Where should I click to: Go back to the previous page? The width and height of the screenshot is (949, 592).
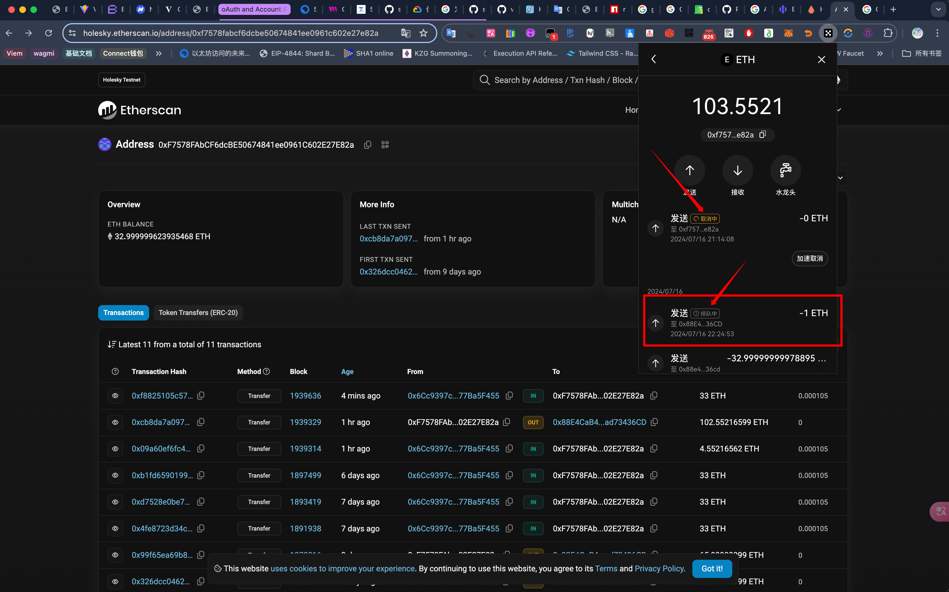tap(9, 33)
